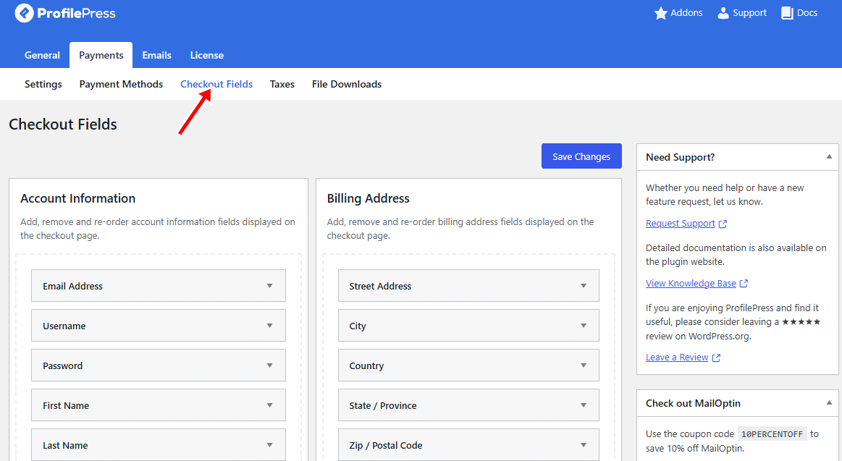
Task: Click the Leave a Review link
Action: [x=677, y=358]
